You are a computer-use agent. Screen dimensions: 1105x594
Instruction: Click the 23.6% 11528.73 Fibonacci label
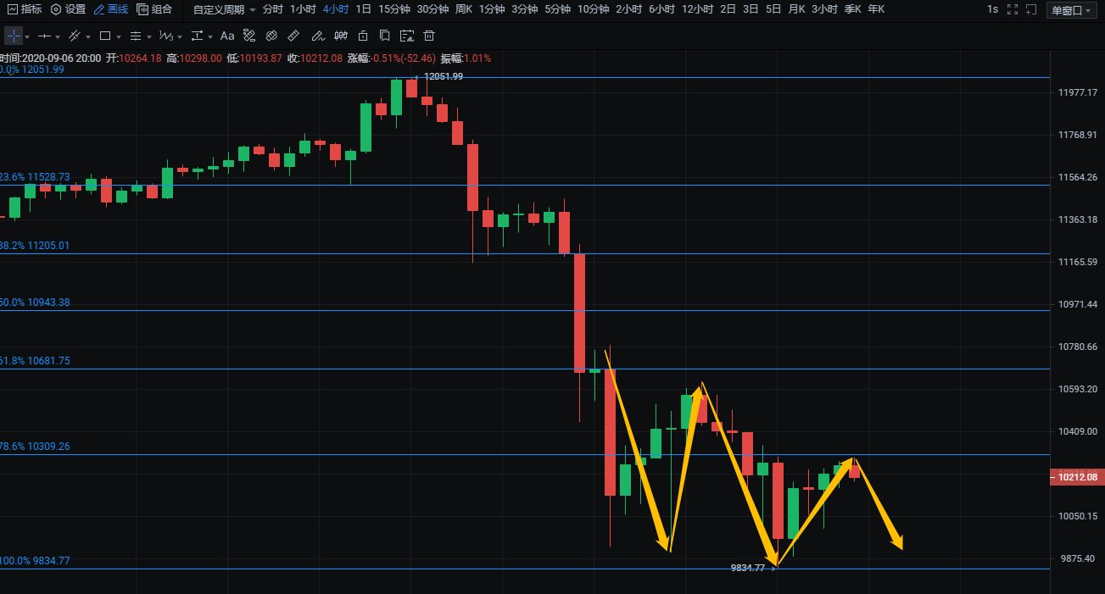click(x=36, y=177)
